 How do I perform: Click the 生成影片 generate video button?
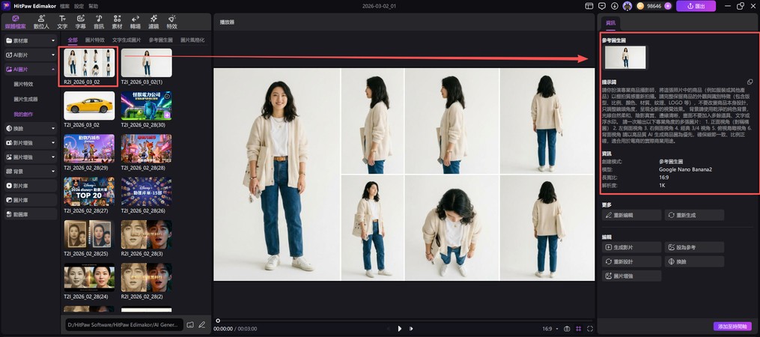(631, 247)
